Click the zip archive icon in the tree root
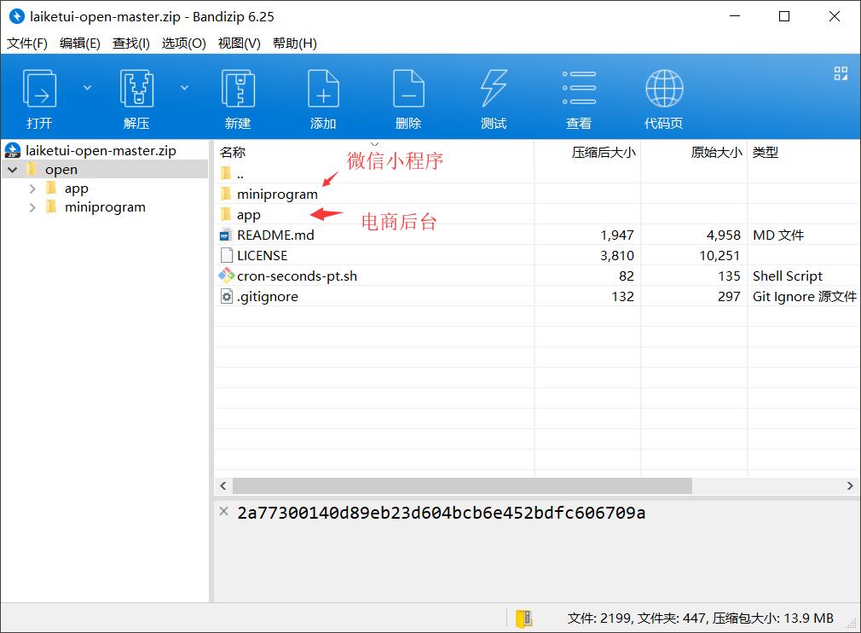 [x=13, y=150]
